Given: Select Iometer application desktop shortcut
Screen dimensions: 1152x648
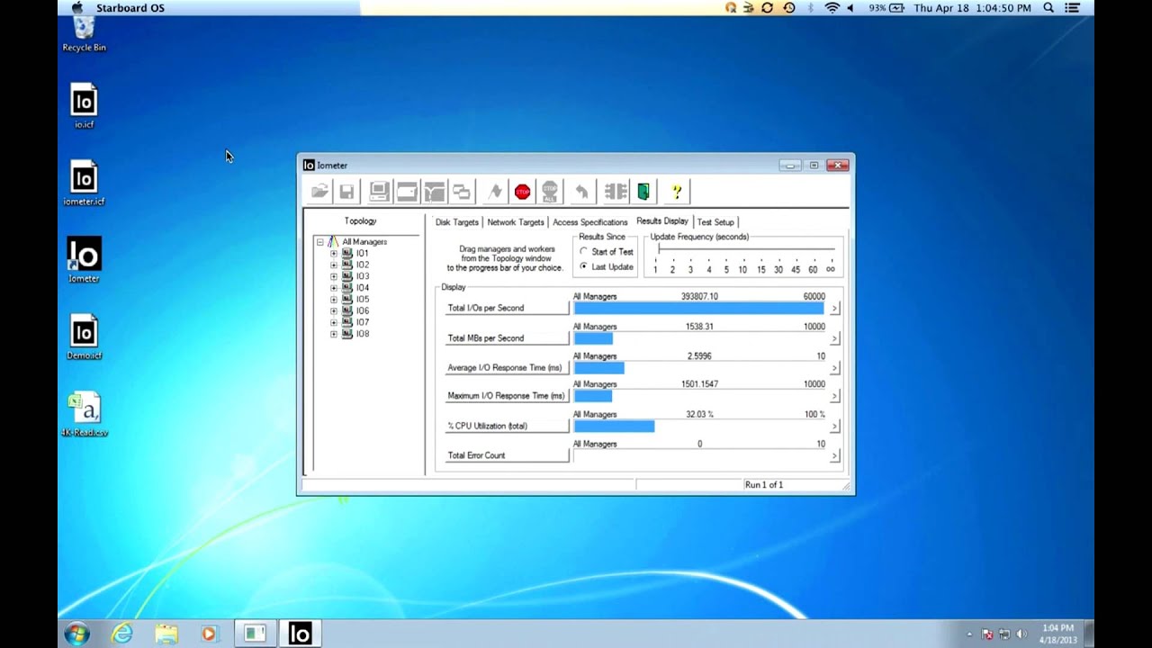Looking at the screenshot, I should [84, 260].
